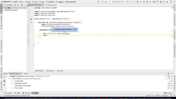Click the filter/copy icon in Build sidebar
Image resolution: width=176 pixels, height=99 pixels.
(4, 81)
